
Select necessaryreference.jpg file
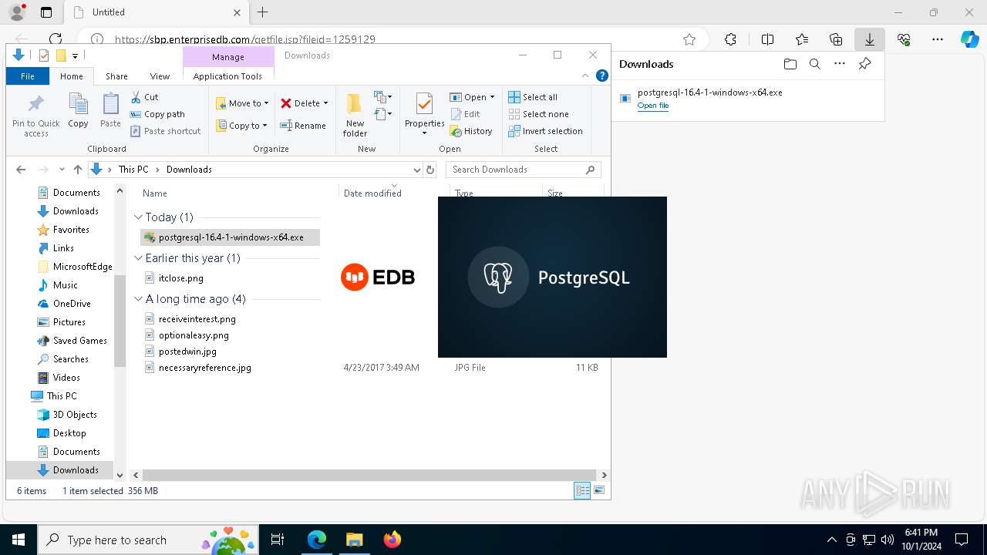click(x=204, y=368)
